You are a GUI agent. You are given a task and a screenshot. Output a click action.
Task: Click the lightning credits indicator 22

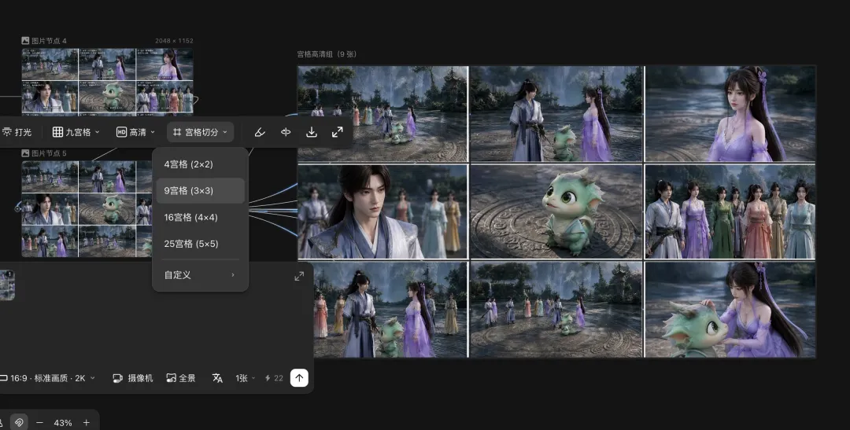[x=274, y=378]
